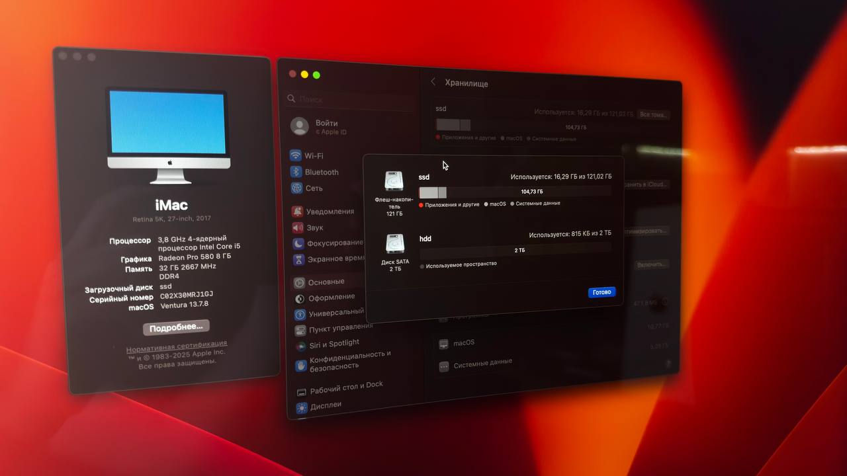Go back using the chevron beside Хранилище
847x476 pixels.
(x=433, y=82)
